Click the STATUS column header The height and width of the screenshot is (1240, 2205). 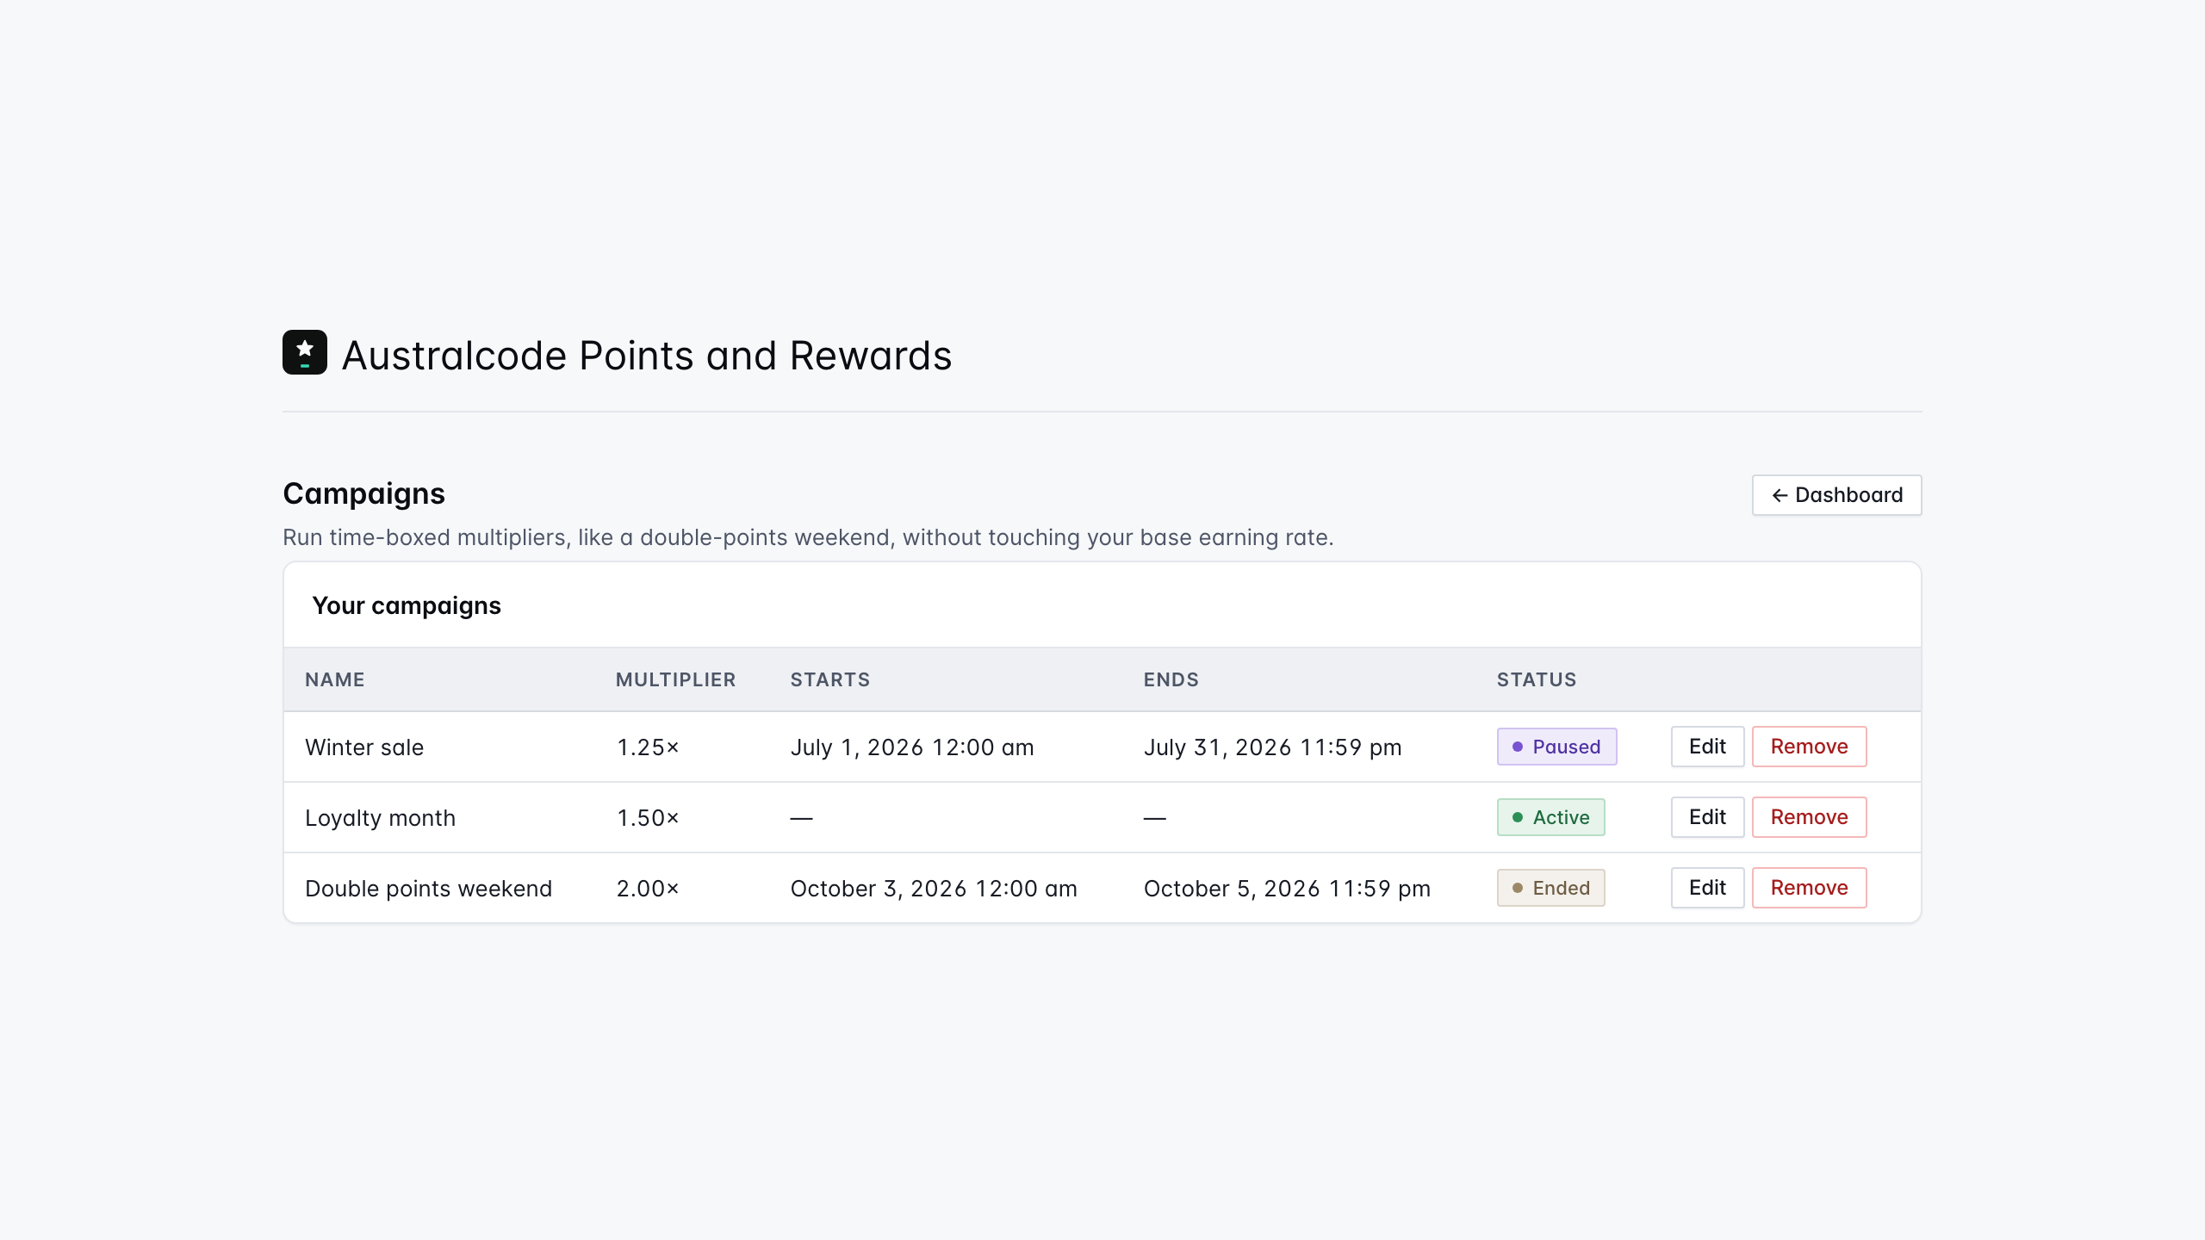tap(1537, 679)
